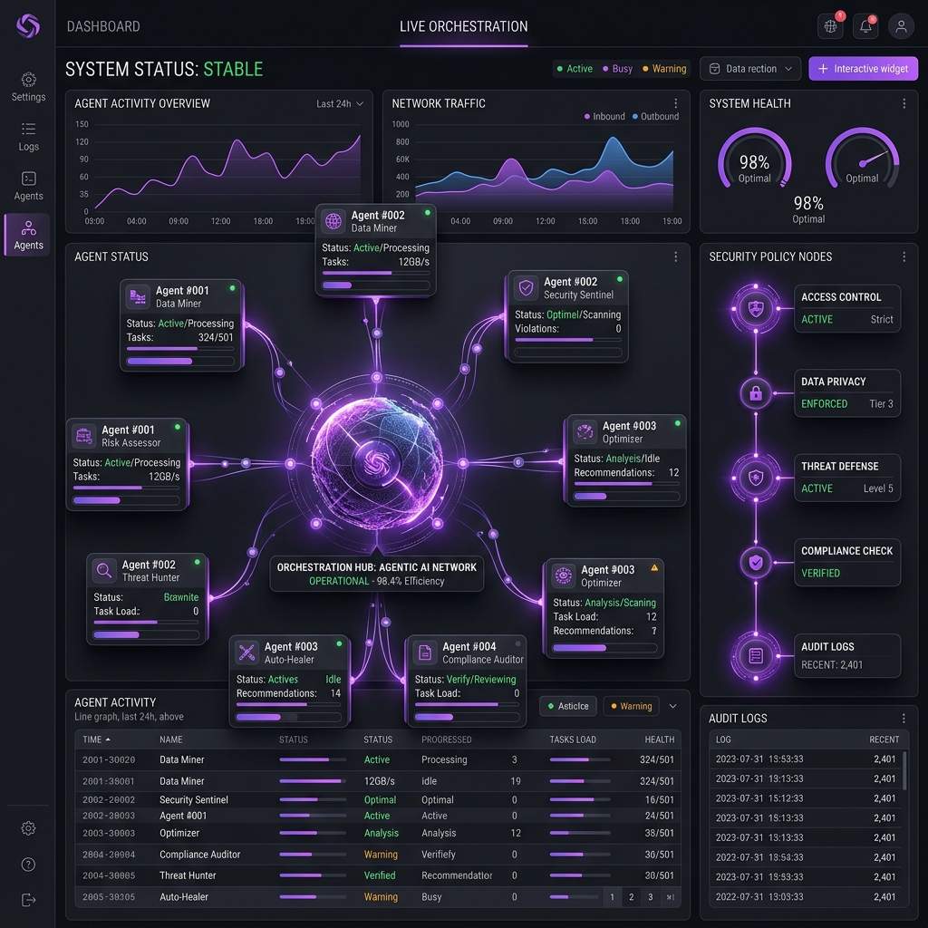Open Security Policy Nodes options menu
928x928 pixels.
(x=904, y=256)
